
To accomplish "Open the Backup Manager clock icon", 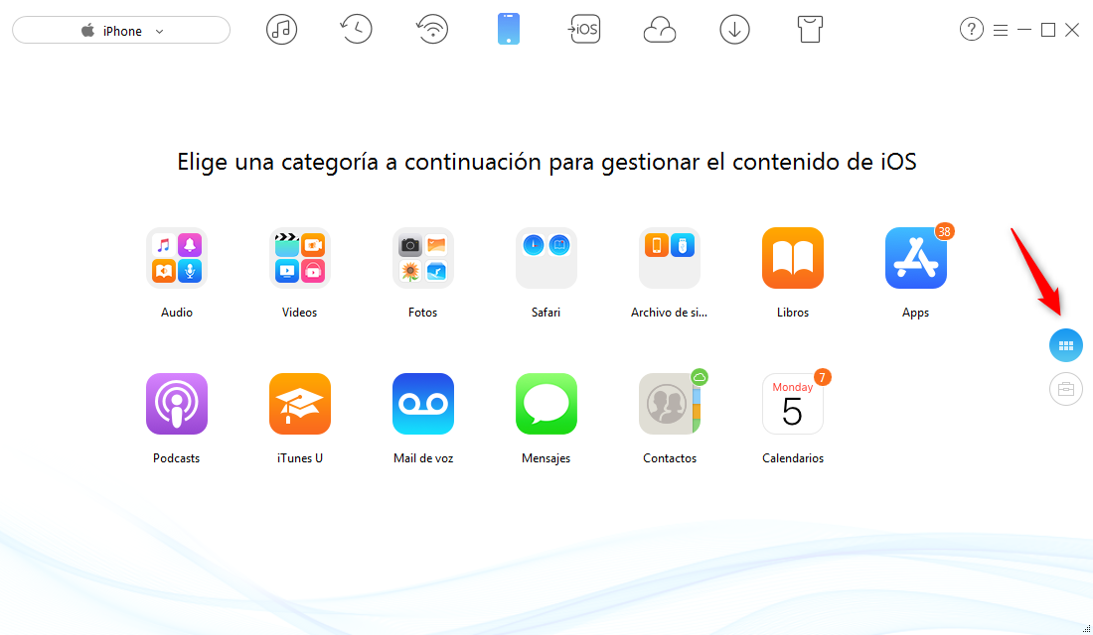I will click(x=356, y=29).
